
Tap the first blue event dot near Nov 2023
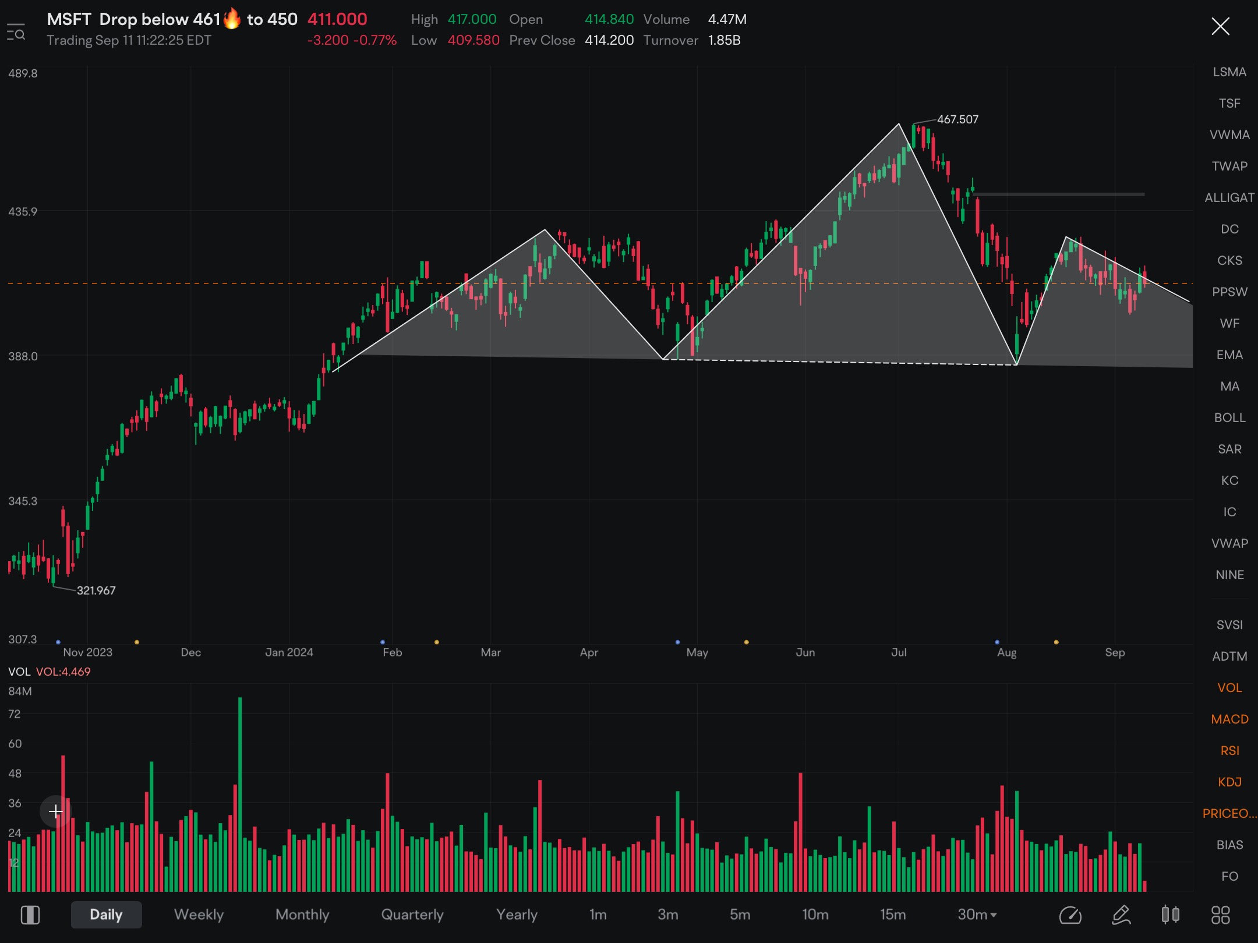pyautogui.click(x=58, y=642)
